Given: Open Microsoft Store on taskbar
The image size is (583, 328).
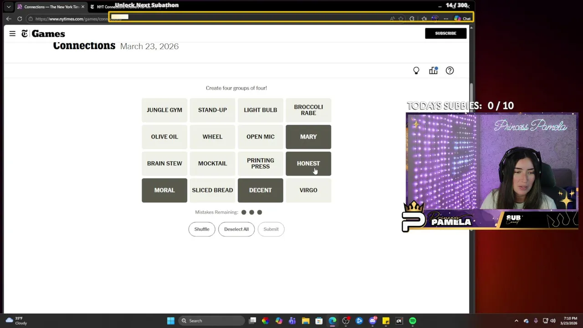Looking at the screenshot, I should click(x=319, y=321).
